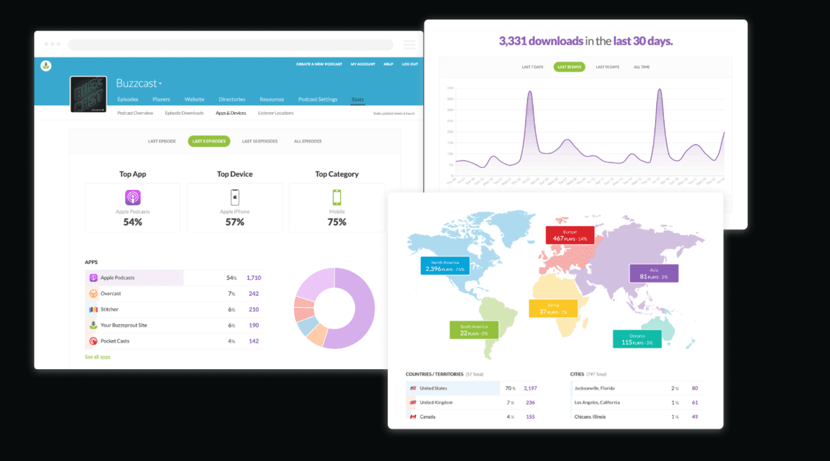Click the Canada flag icon
Screen dimensions: 830x461
413,417
